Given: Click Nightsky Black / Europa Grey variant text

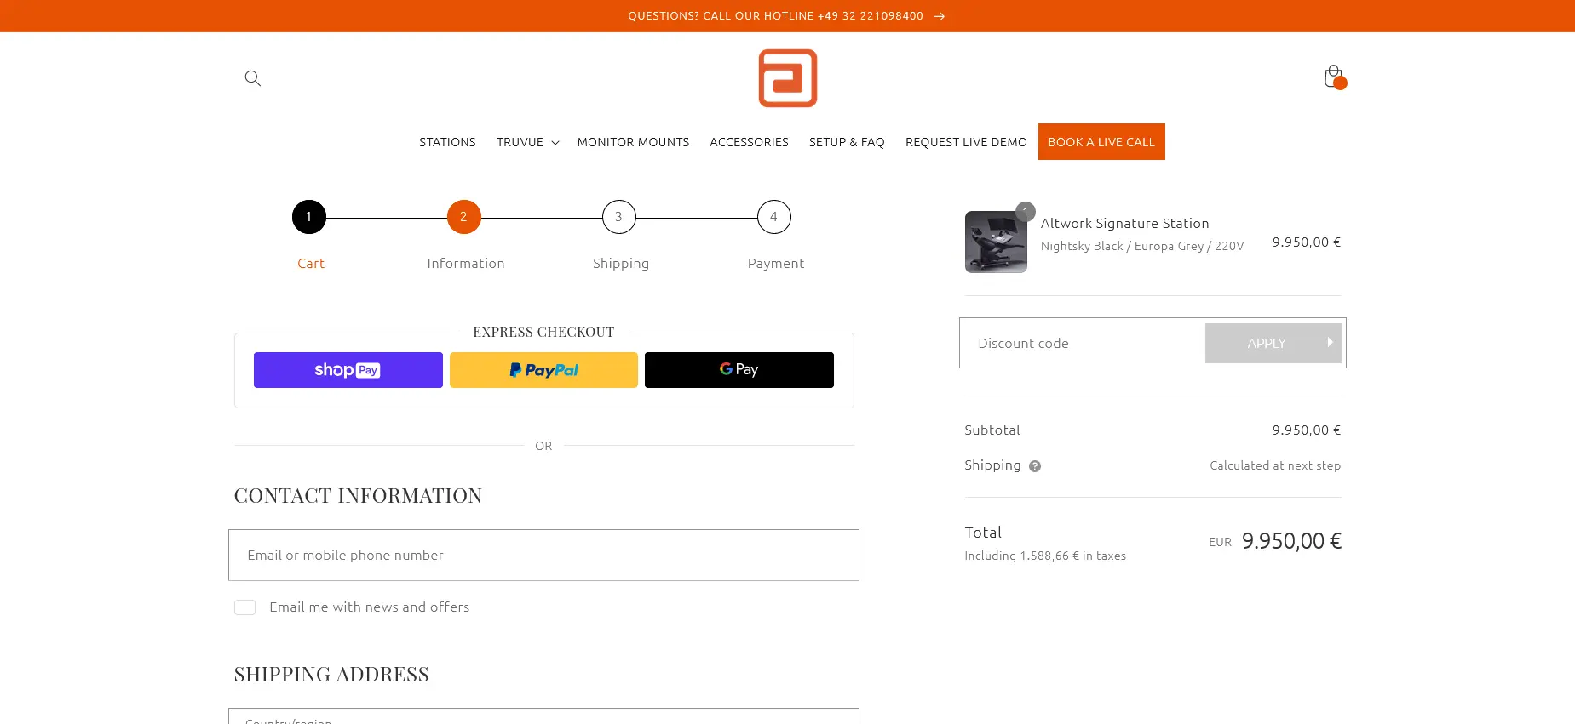Looking at the screenshot, I should coord(1142,246).
